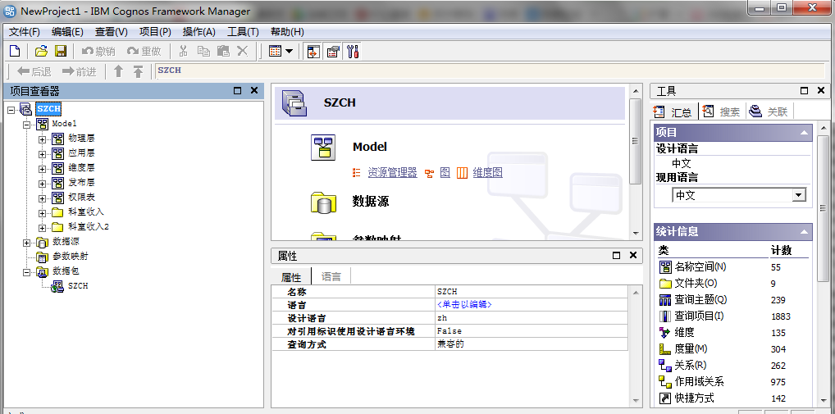Click the Paste icon in toolbar
This screenshot has width=835, height=414.
pos(223,51)
